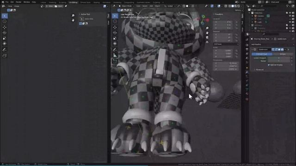The width and height of the screenshot is (296, 166).
Task: Disable Camera in renders via camera icon
Action: coord(293,16)
